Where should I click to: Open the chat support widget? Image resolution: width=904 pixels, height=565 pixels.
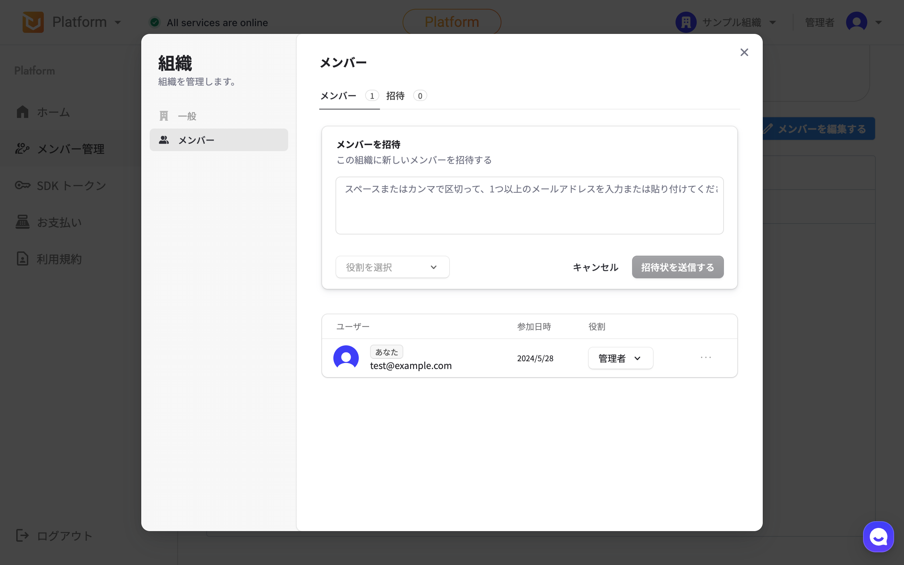click(878, 537)
